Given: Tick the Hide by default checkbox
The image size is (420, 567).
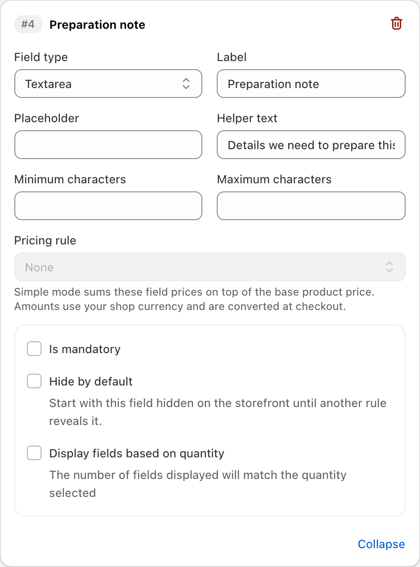Looking at the screenshot, I should pyautogui.click(x=34, y=381).
